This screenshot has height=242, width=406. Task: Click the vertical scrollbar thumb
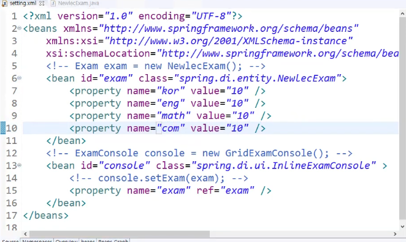[x=403, y=118]
